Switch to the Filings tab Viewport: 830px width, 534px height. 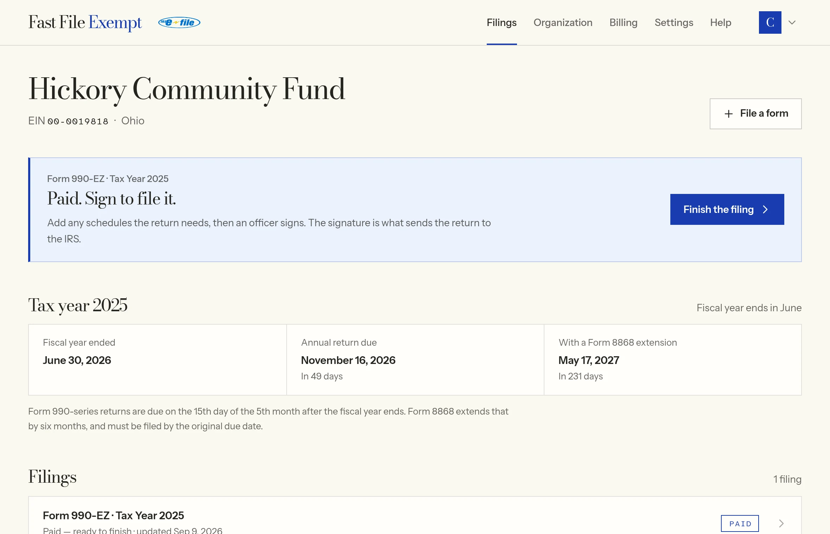click(x=502, y=22)
